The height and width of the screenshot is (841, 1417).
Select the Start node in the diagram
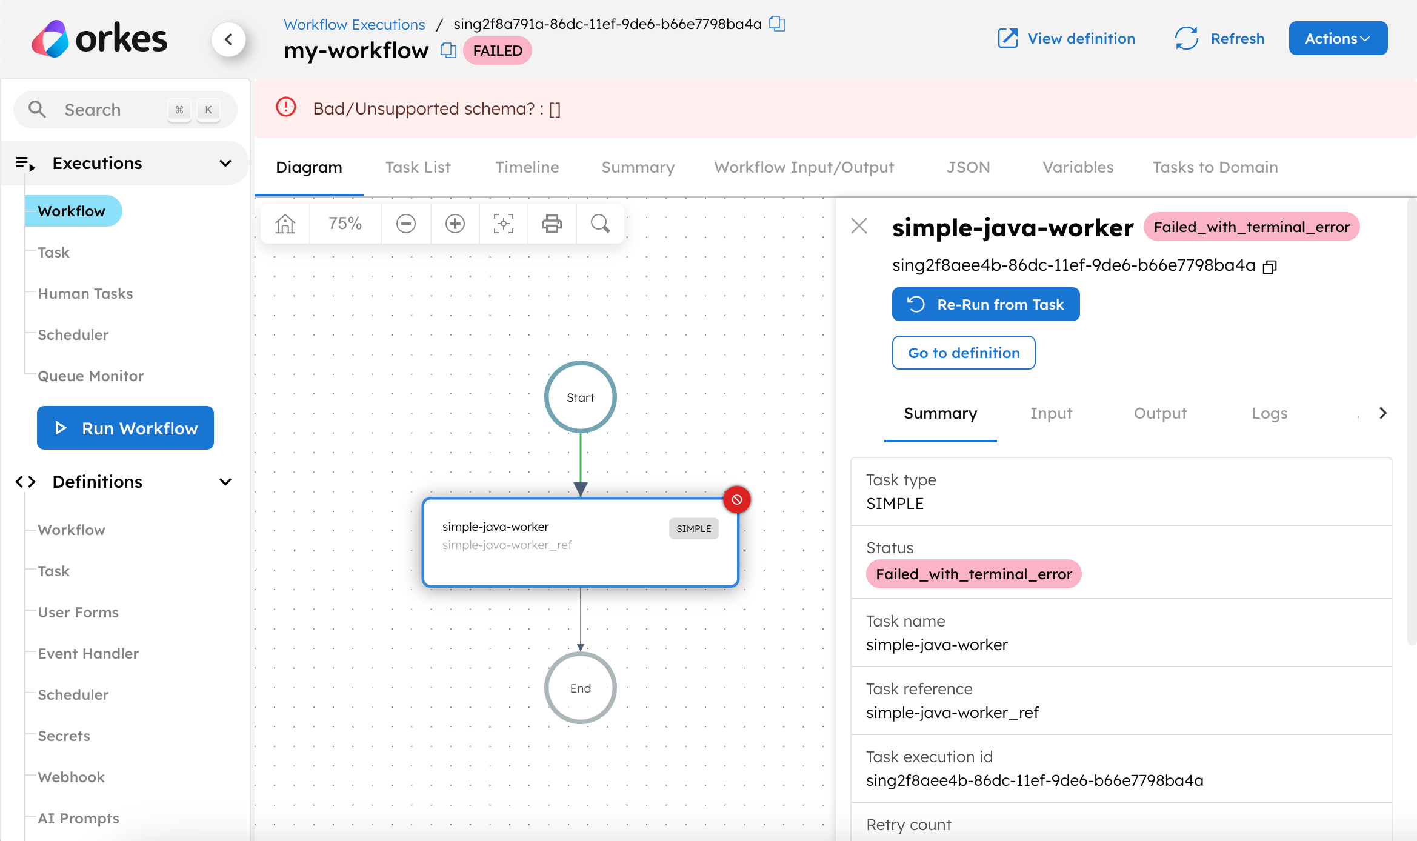pyautogui.click(x=581, y=397)
